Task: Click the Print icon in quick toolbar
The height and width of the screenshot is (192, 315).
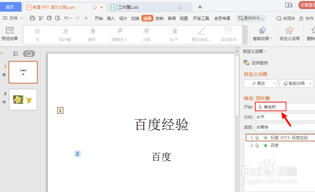Action: tap(49, 18)
